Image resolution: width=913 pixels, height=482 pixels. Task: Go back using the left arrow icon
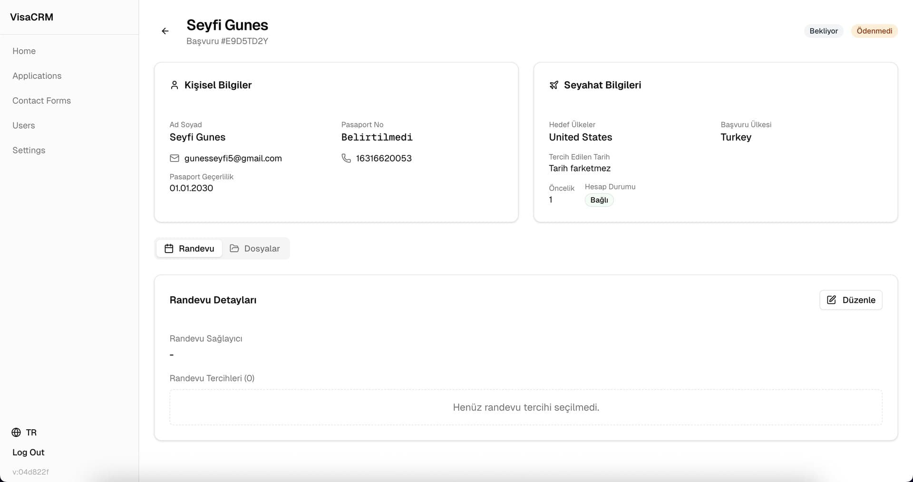(x=165, y=31)
